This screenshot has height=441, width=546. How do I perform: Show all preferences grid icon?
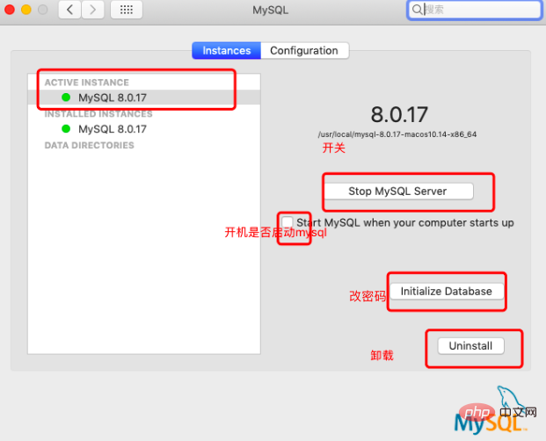coord(126,10)
